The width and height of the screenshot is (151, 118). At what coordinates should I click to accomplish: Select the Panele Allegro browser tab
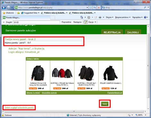26,18
